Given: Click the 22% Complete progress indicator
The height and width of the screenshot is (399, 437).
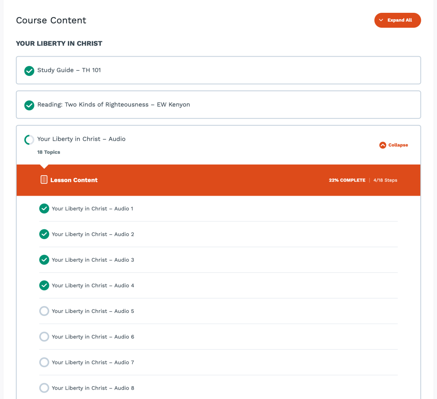Looking at the screenshot, I should 347,180.
